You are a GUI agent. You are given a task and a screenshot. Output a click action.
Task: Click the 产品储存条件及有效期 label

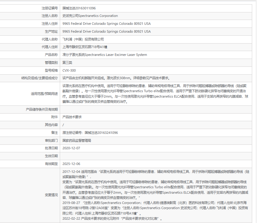[x=42, y=109]
